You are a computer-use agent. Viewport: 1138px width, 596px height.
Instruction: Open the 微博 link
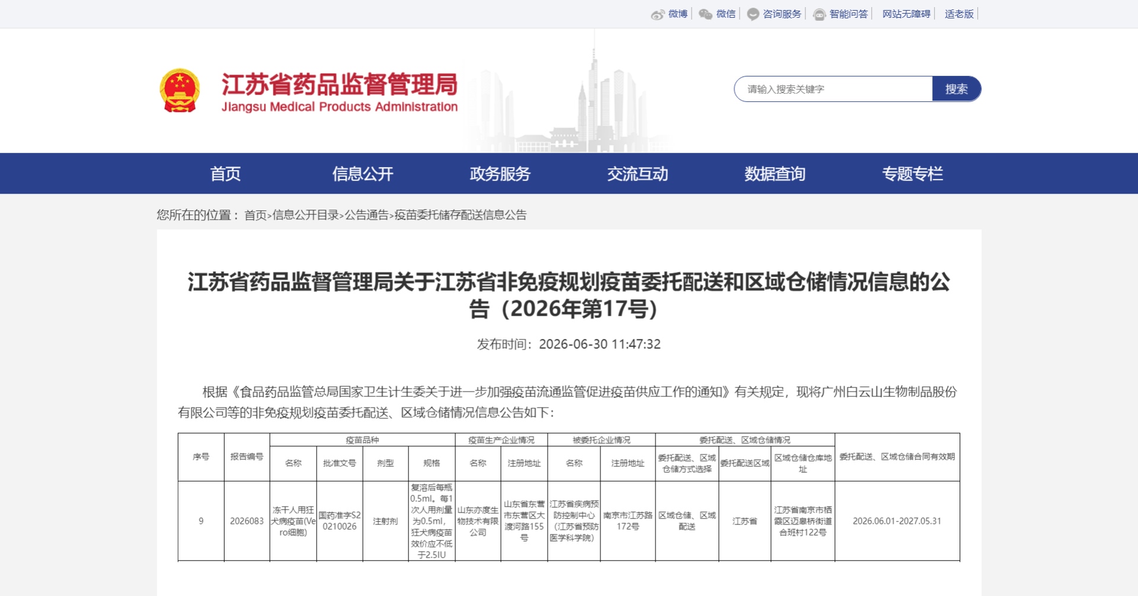[677, 14]
